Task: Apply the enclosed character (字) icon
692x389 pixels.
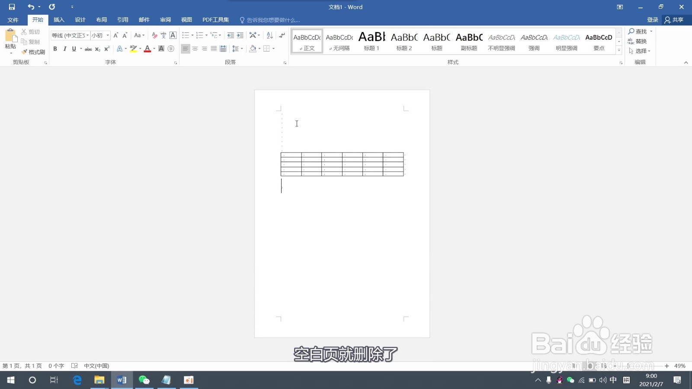Action: pos(171,49)
